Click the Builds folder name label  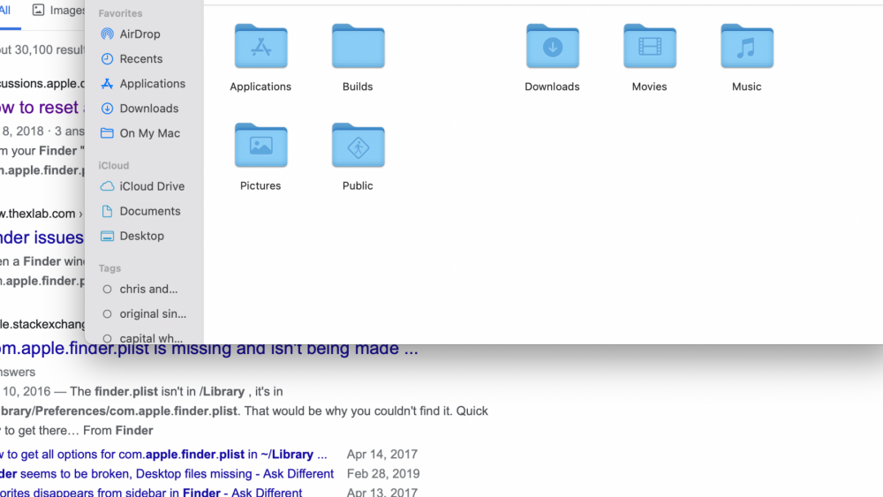[358, 87]
